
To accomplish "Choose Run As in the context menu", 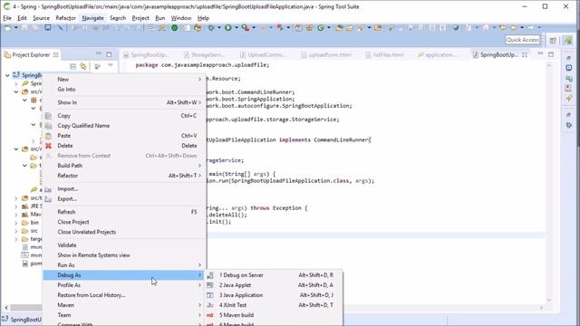I will (124, 265).
